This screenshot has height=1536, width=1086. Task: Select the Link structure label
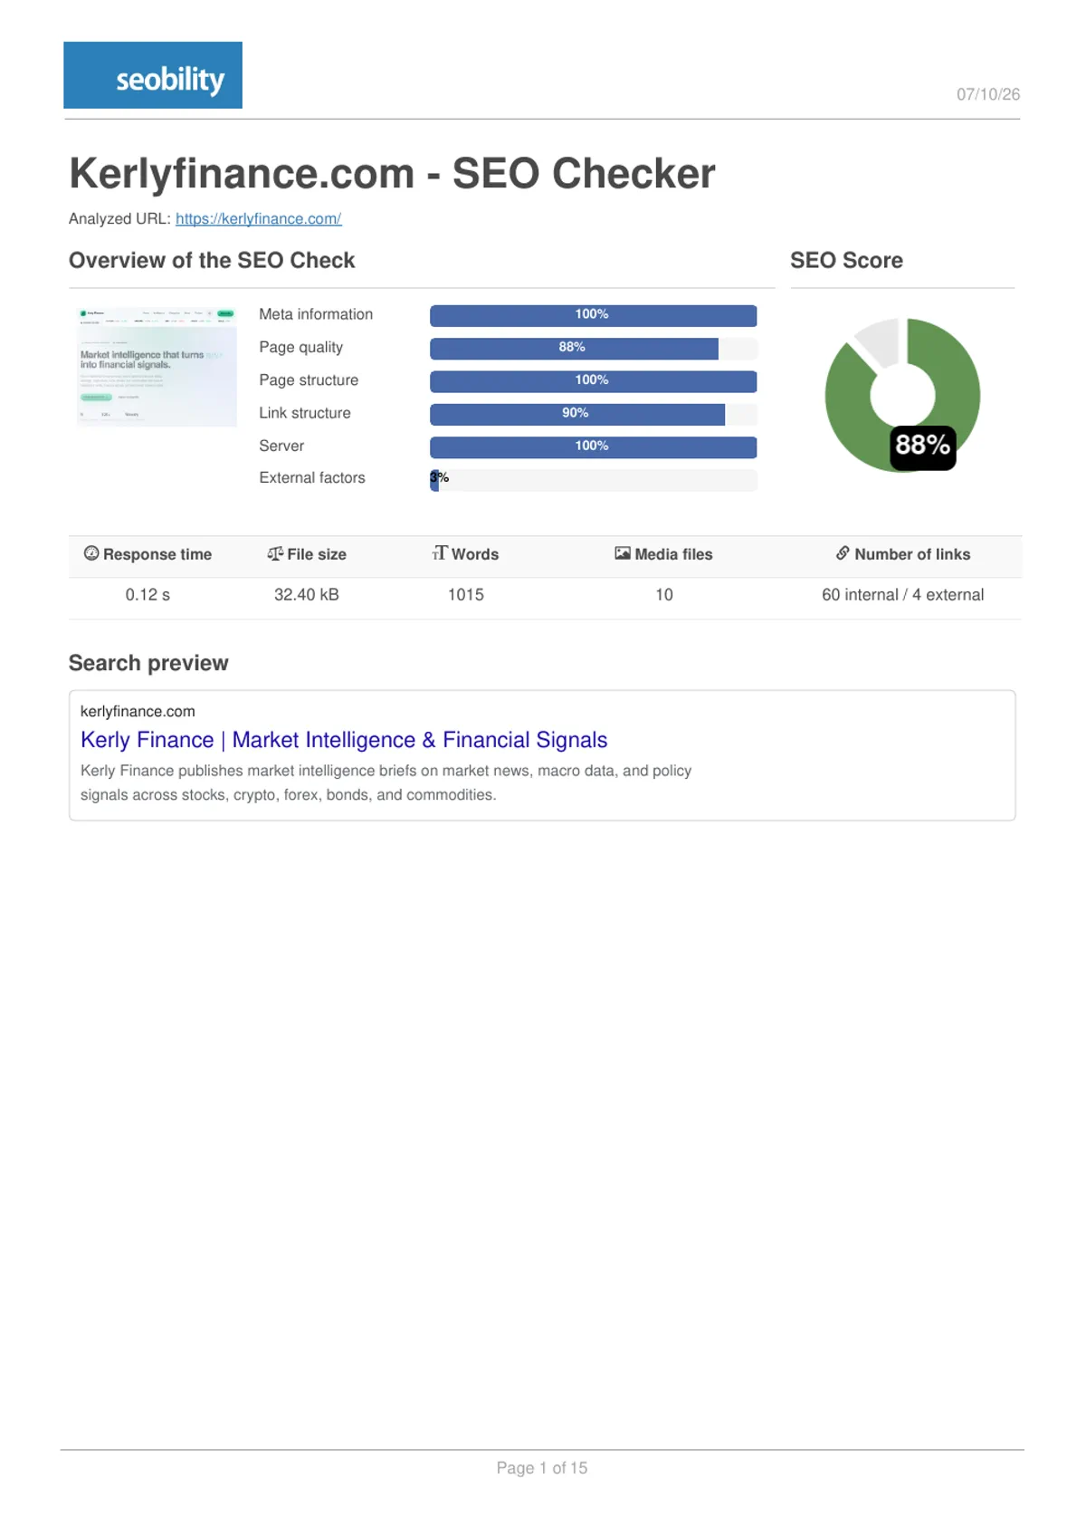click(x=305, y=413)
